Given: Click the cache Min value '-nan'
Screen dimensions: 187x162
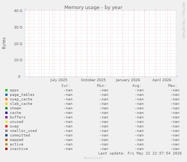Looking at the screenshot, I should coord(104,113).
